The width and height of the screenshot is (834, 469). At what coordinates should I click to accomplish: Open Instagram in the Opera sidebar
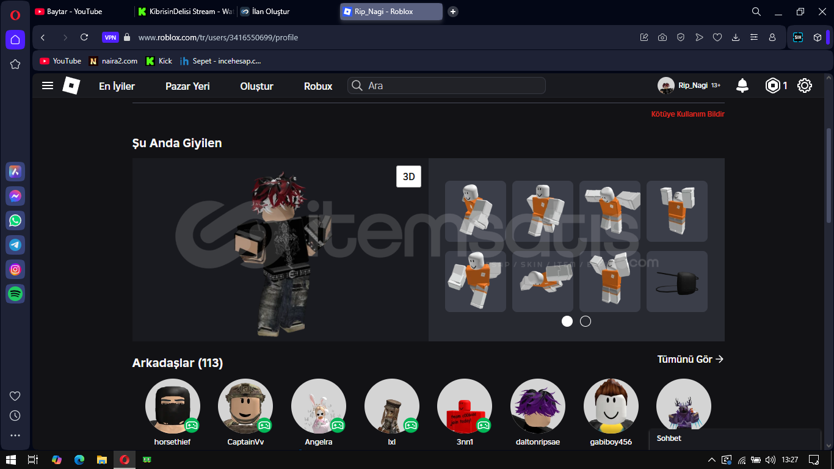tap(15, 269)
